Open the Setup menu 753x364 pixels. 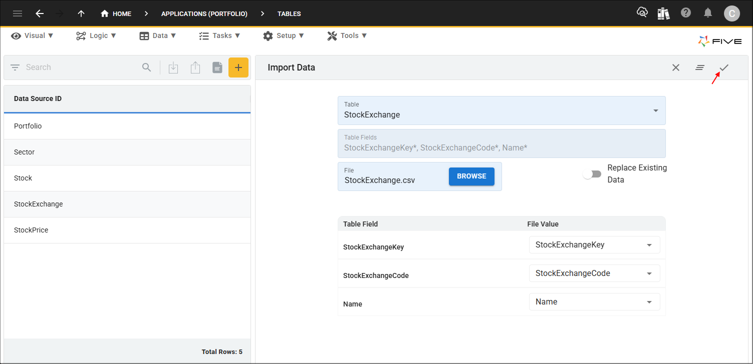pyautogui.click(x=283, y=35)
